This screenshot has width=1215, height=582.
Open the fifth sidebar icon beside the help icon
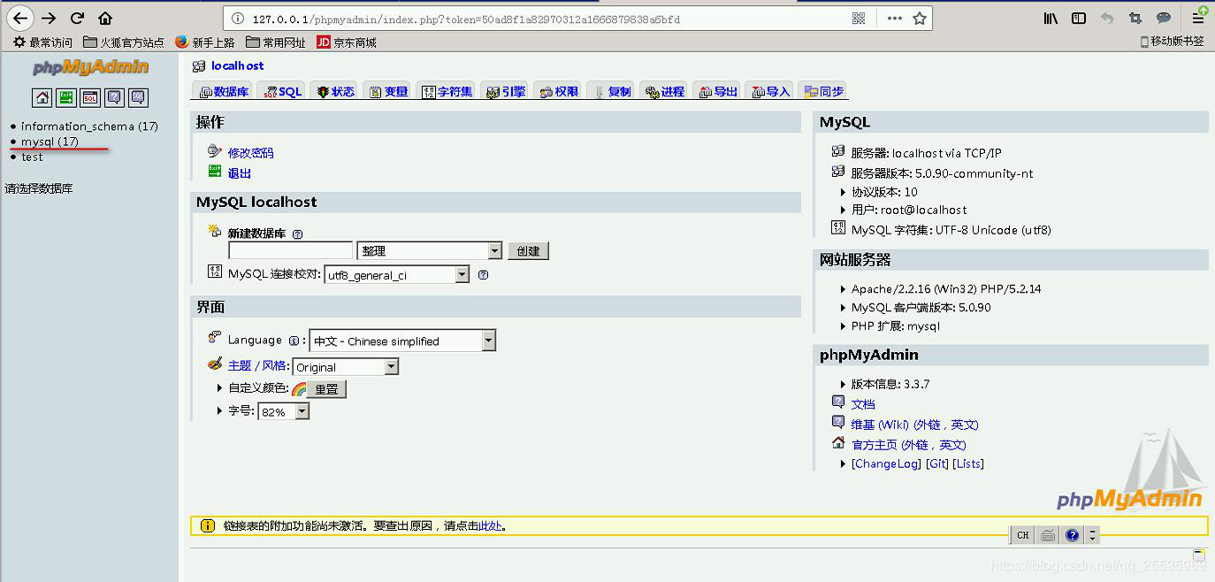[x=138, y=97]
